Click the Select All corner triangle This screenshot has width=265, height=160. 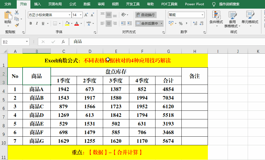[x=5, y=51]
